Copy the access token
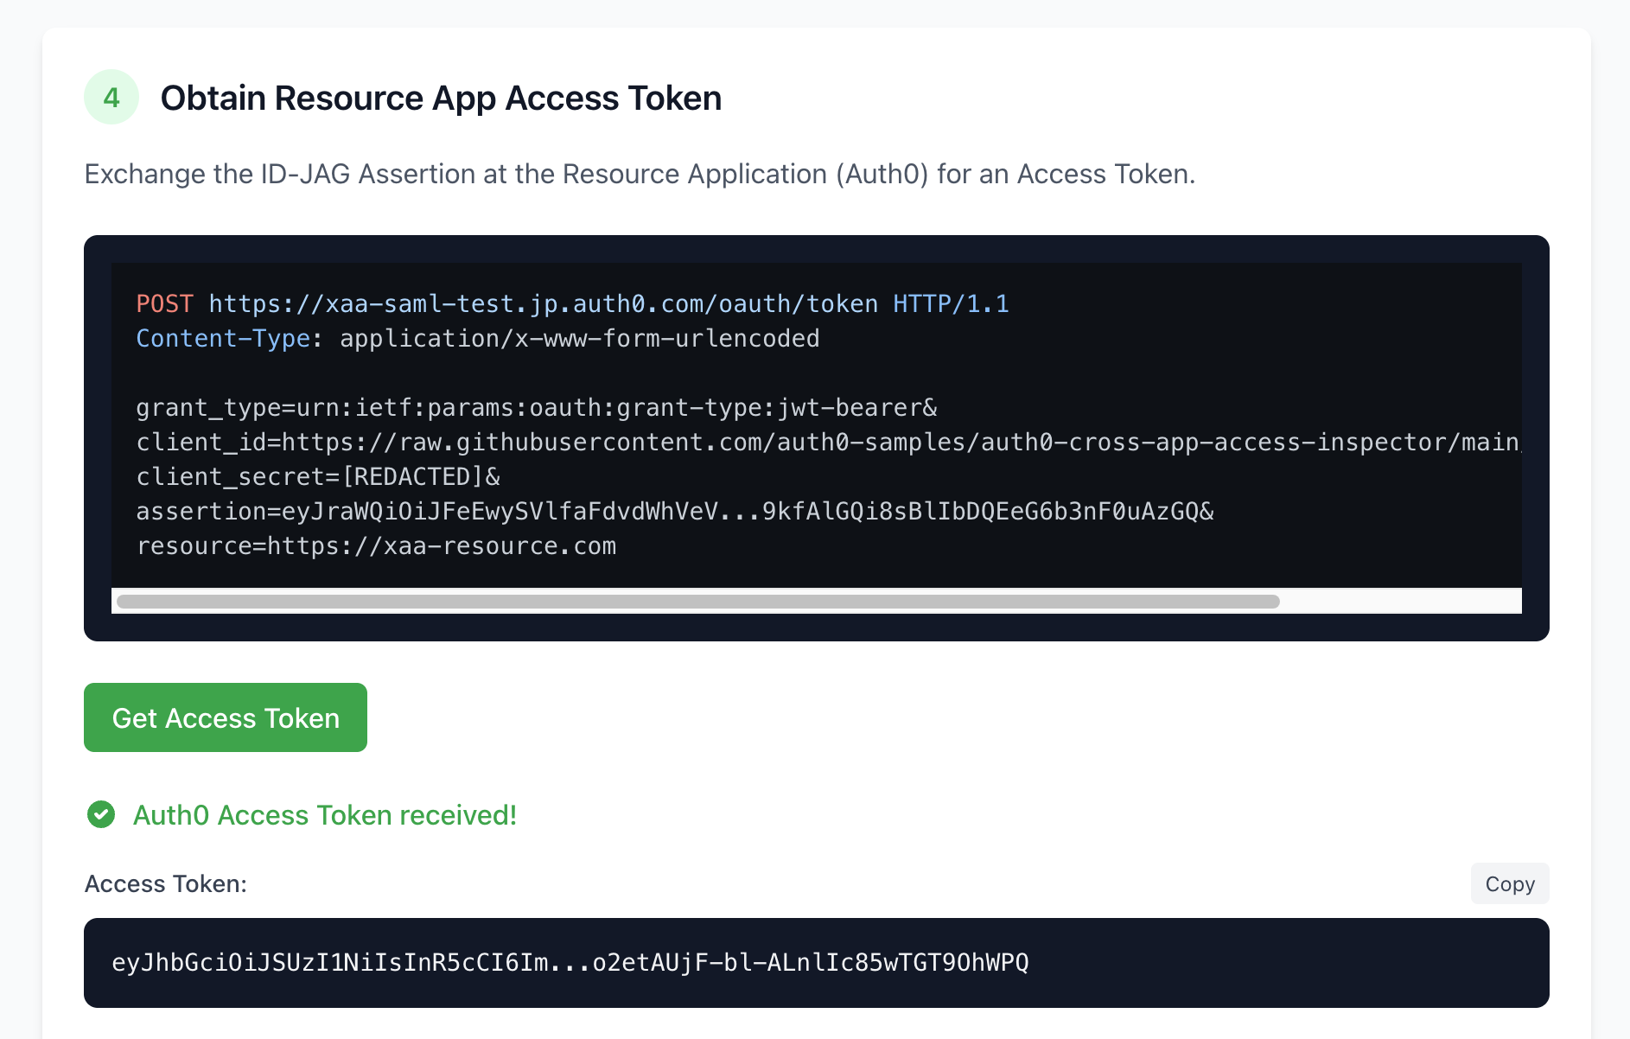The height and width of the screenshot is (1039, 1630). 1510,883
